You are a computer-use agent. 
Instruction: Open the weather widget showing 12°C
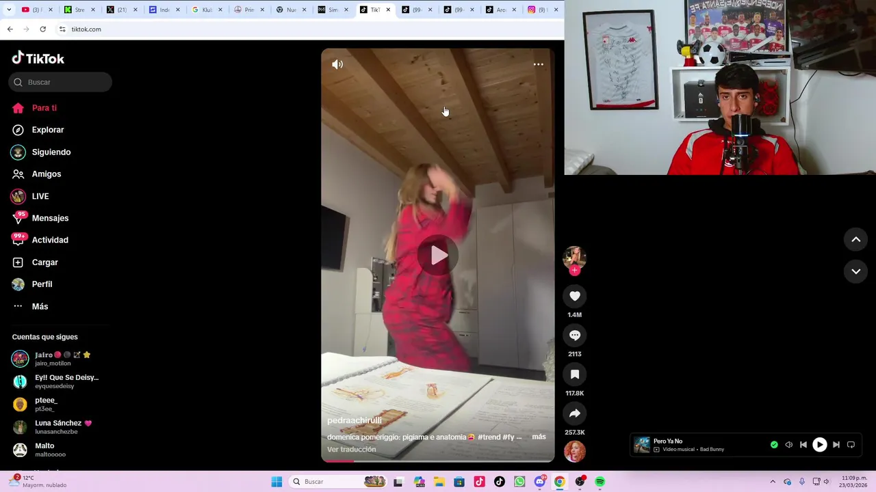38,482
